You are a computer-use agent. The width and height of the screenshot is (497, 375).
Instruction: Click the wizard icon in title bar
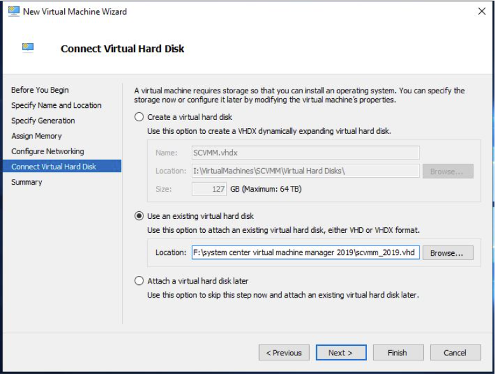[13, 11]
